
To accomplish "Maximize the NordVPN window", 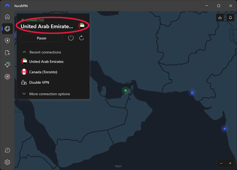I will [219, 6].
